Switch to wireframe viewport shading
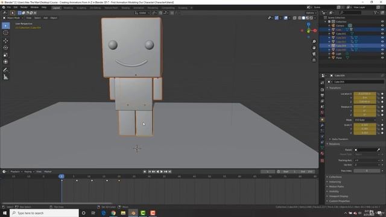Image resolution: width=386 pixels, height=217 pixels. pyautogui.click(x=300, y=18)
